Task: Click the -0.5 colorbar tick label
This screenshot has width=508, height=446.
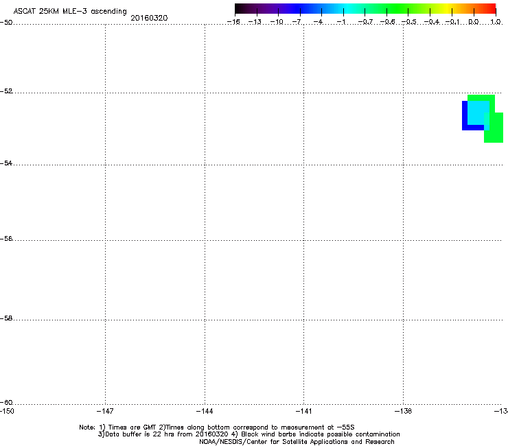Action: pyautogui.click(x=409, y=22)
